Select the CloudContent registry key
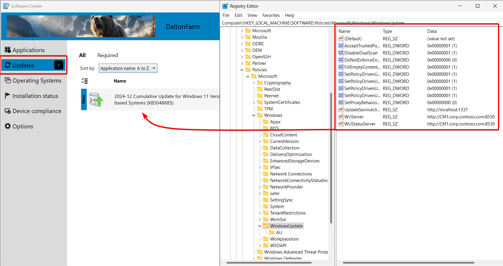 [x=283, y=135]
